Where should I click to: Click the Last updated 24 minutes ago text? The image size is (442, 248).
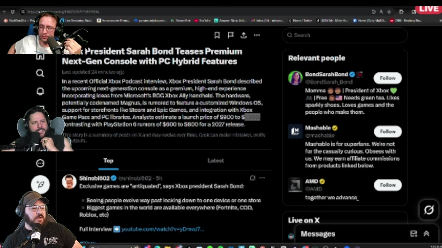[x=93, y=72]
